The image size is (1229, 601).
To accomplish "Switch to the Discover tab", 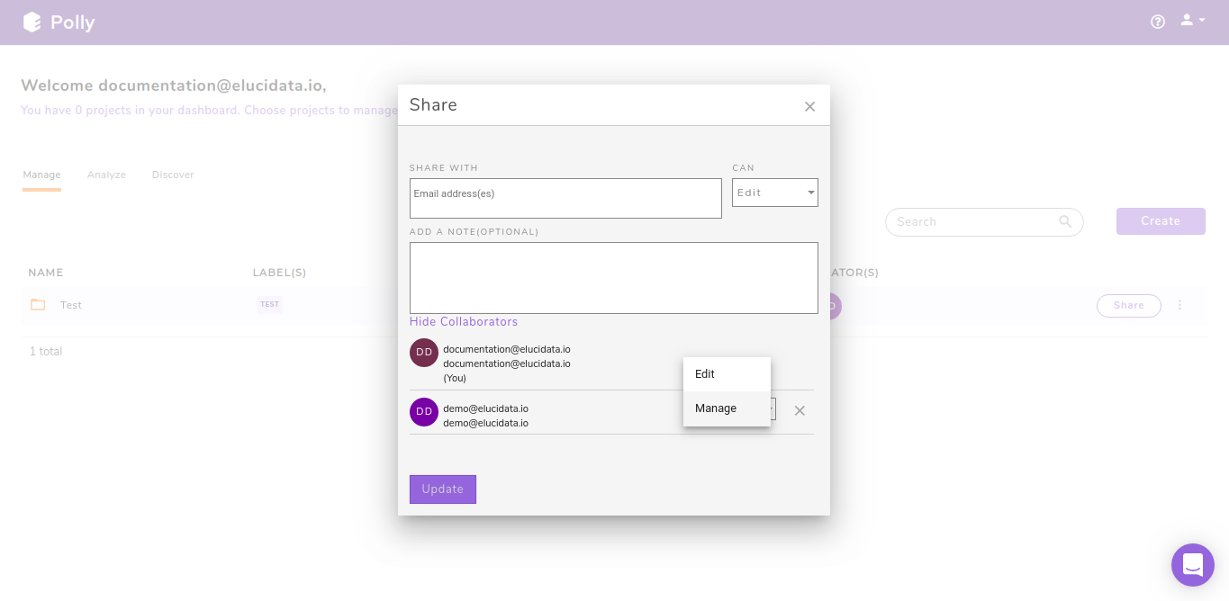I will coord(172,175).
